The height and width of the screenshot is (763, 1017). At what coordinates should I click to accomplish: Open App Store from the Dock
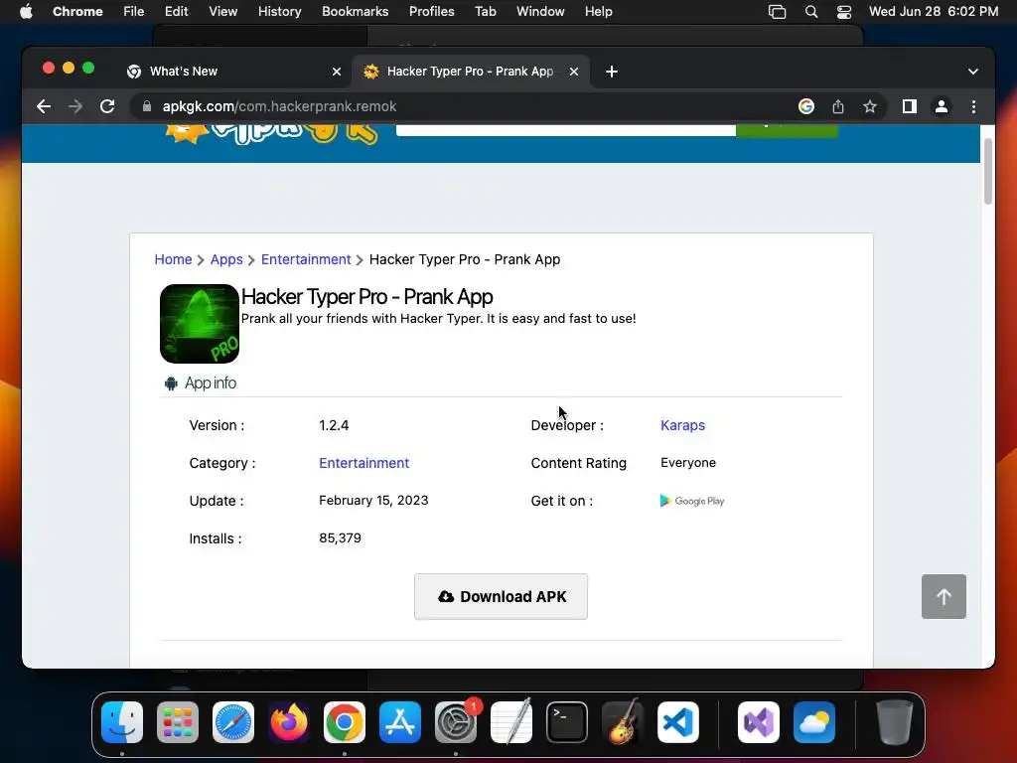click(400, 722)
